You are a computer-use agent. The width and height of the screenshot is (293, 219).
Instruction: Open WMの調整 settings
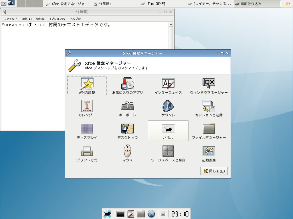coord(87,86)
